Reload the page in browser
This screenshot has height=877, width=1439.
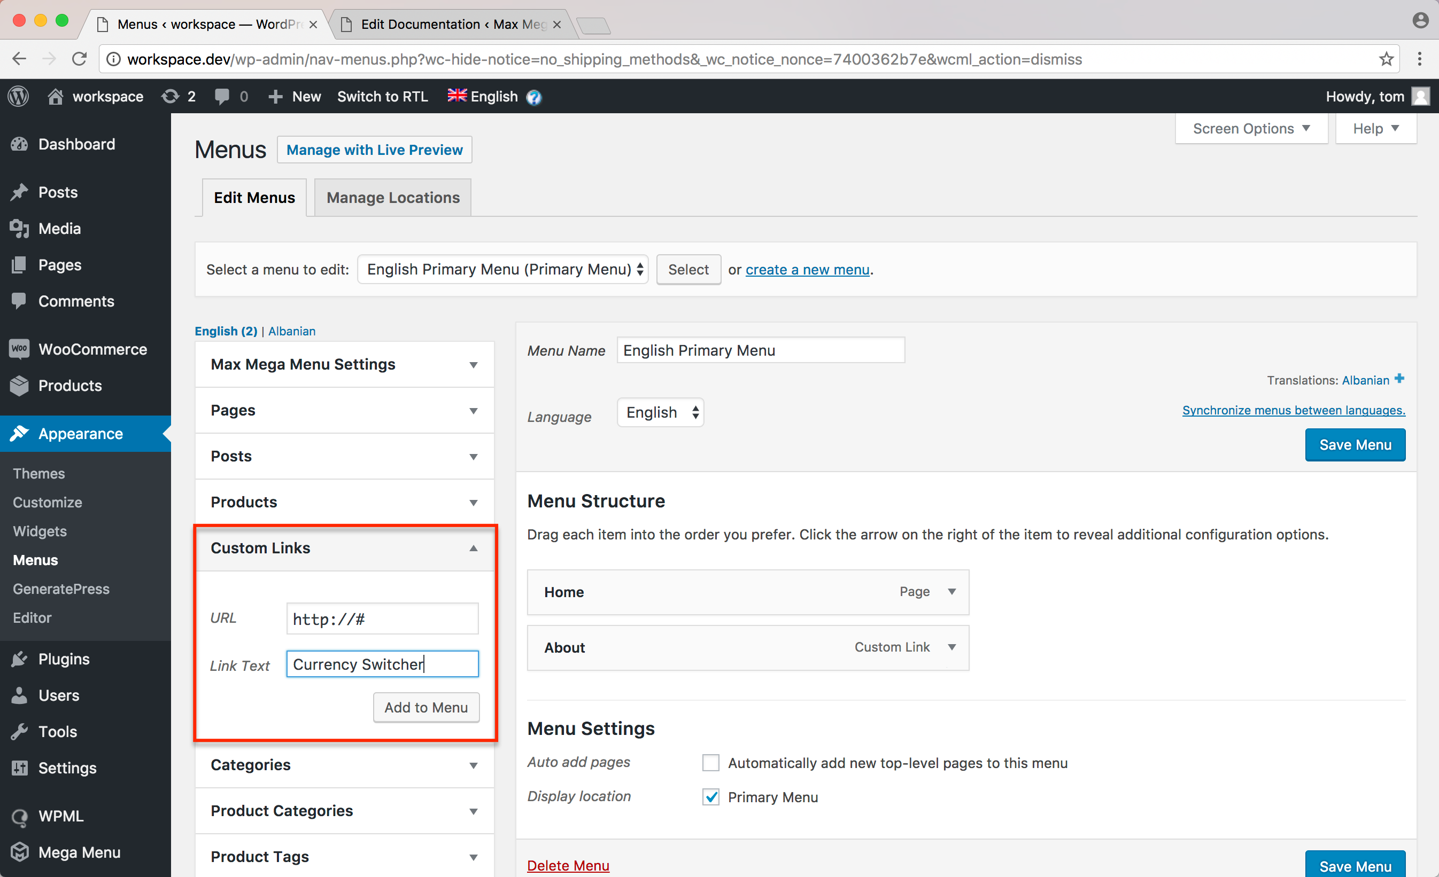(x=80, y=59)
